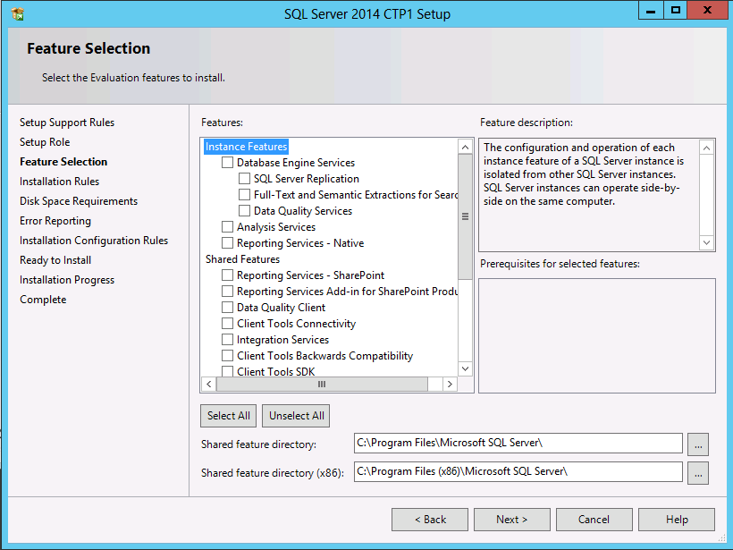Toggle Data Quality Services checkbox
The height and width of the screenshot is (550, 733).
pos(244,211)
